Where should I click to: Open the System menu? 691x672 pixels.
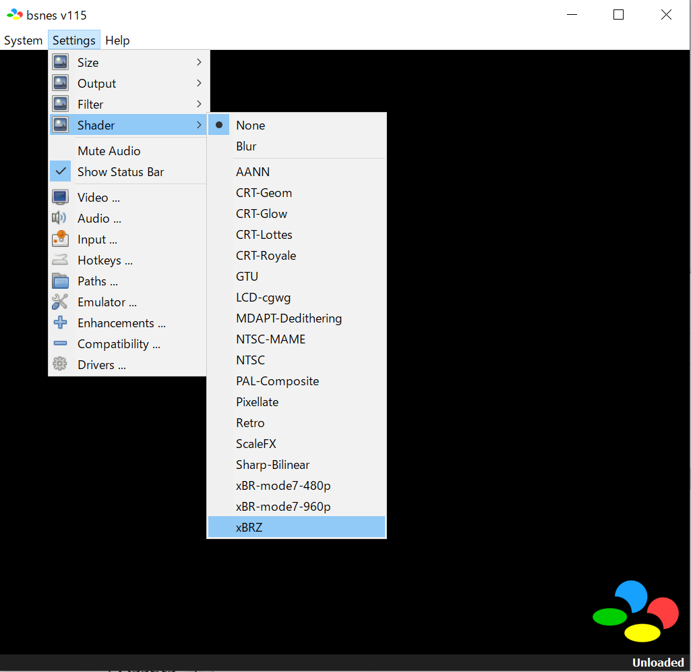pos(24,40)
